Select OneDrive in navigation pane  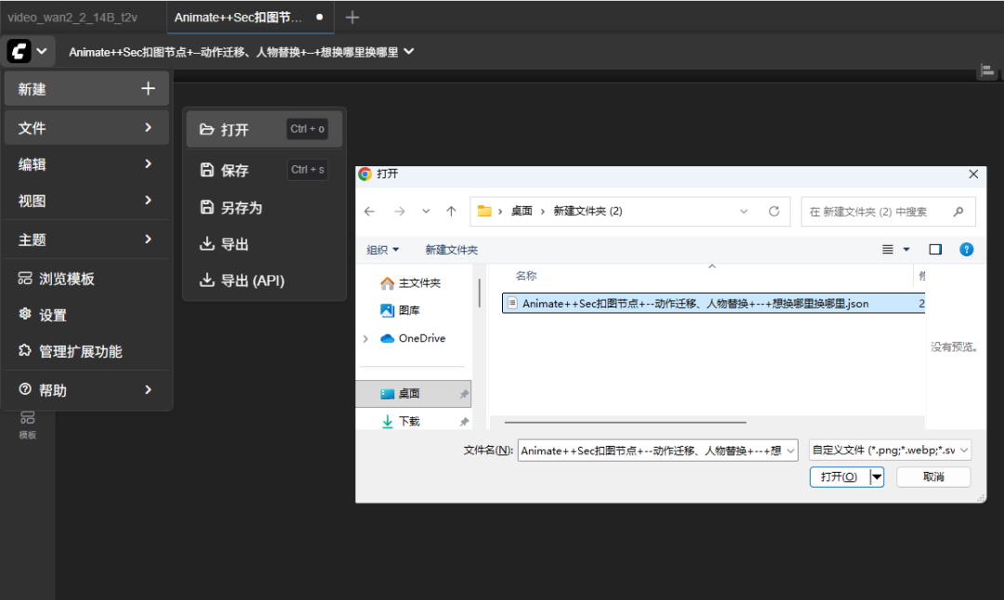click(x=413, y=338)
